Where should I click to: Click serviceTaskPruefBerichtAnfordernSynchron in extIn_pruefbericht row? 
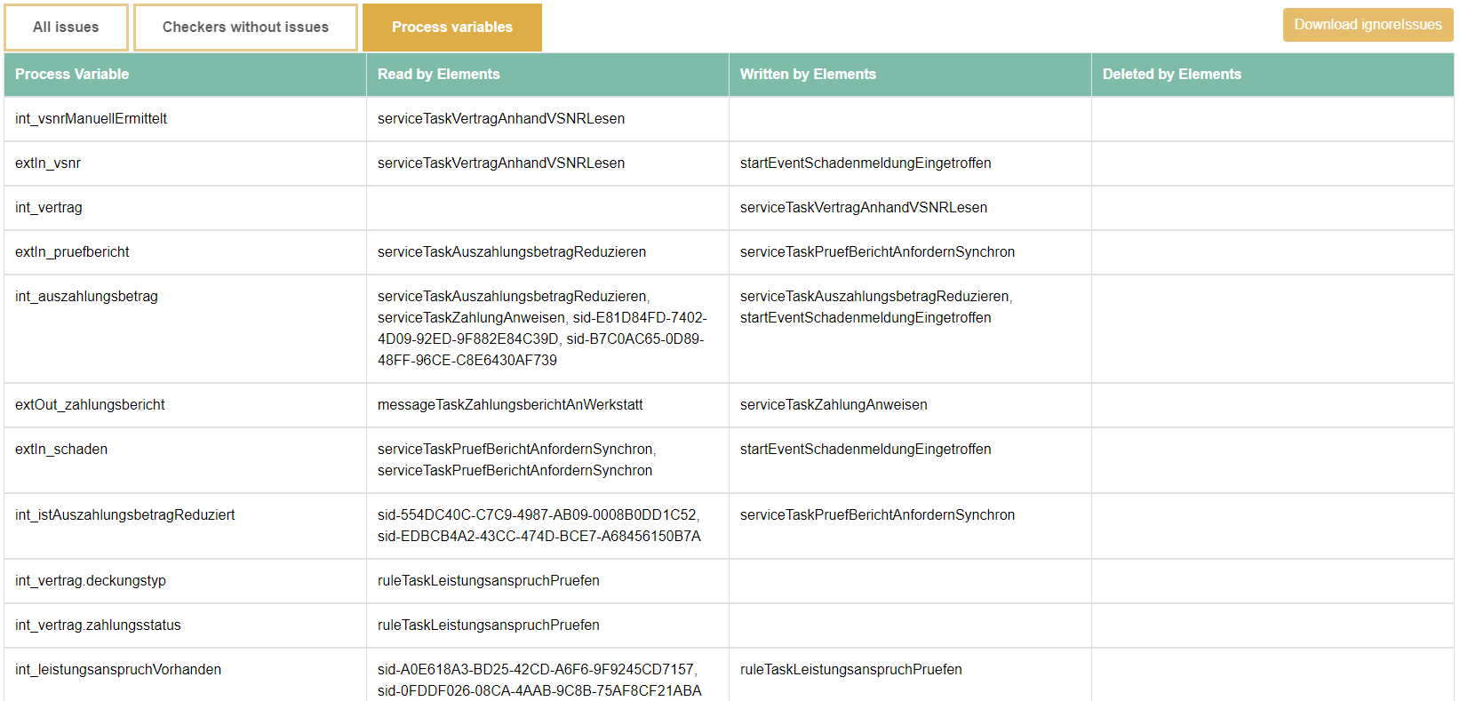[877, 252]
